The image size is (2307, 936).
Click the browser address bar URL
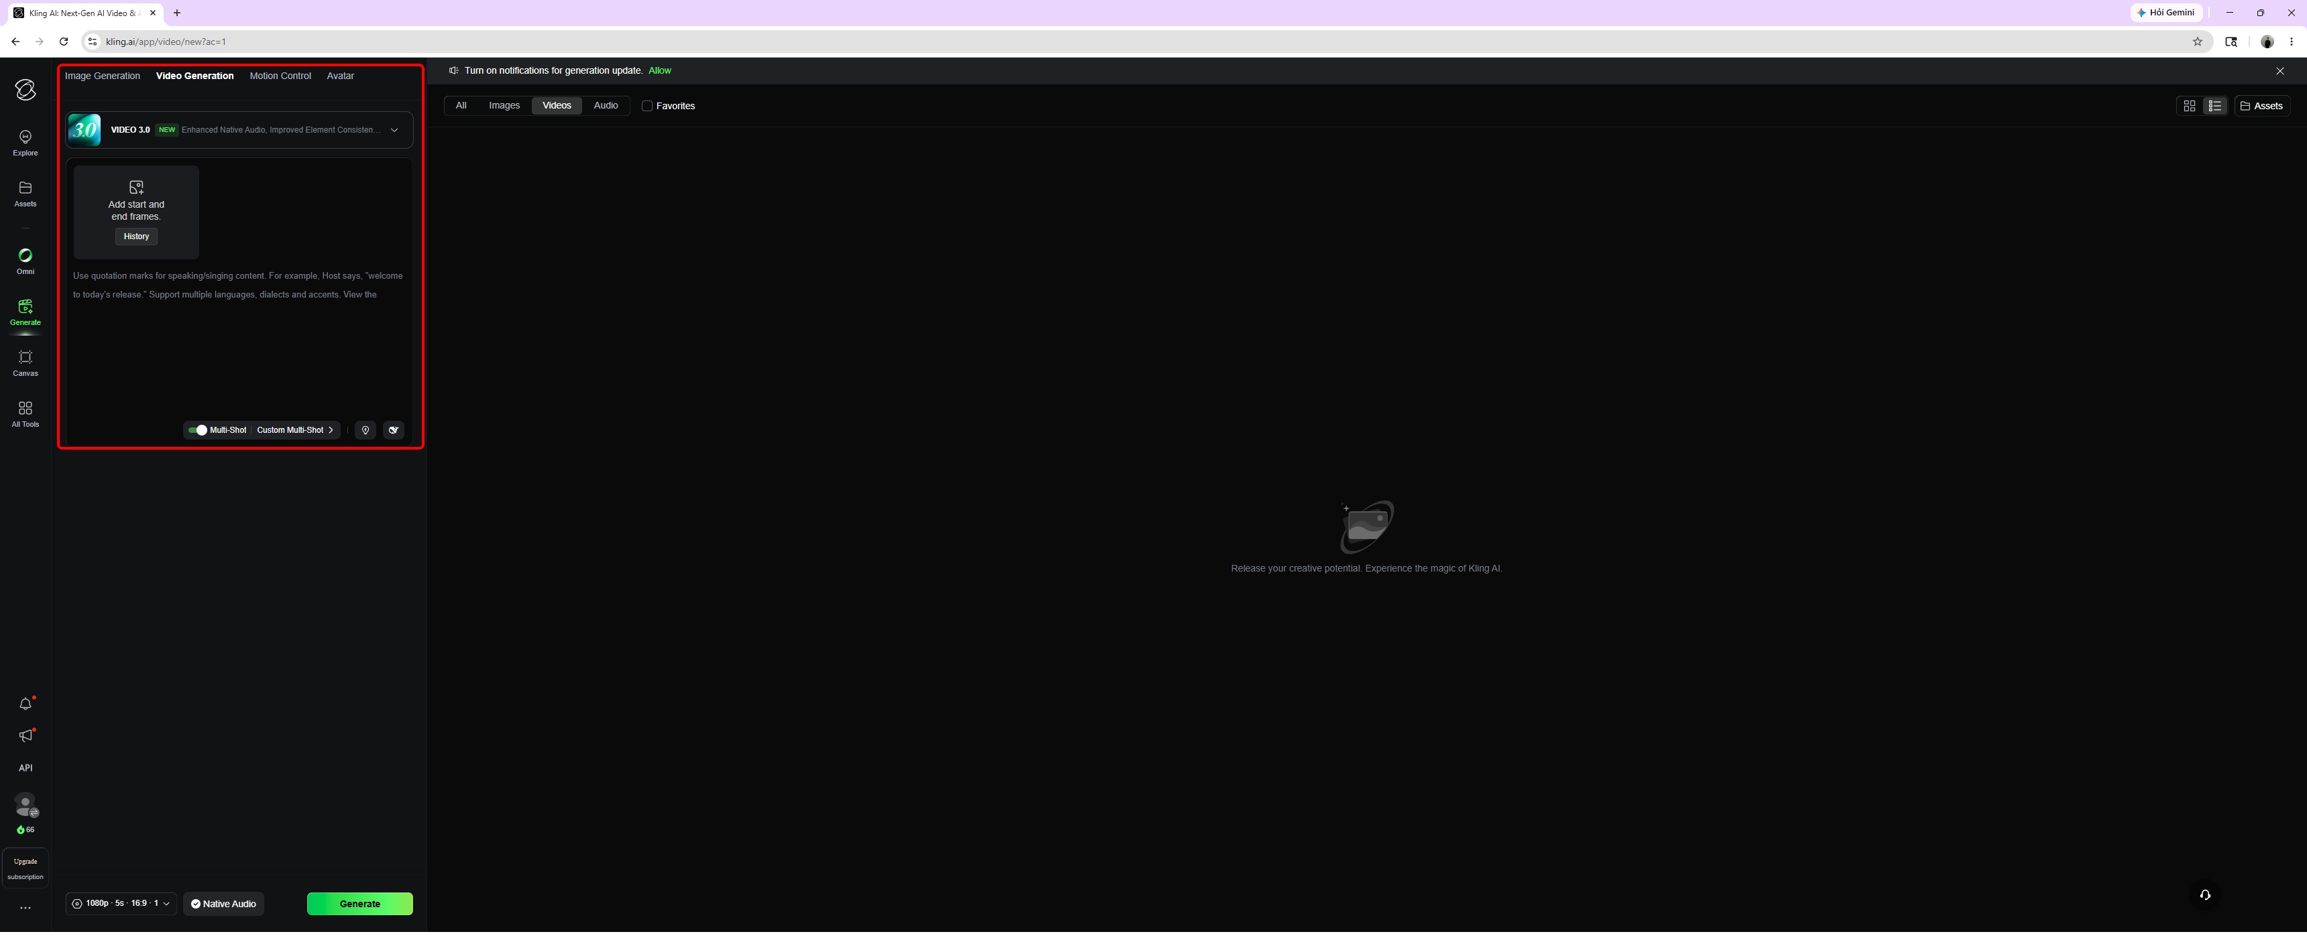tap(166, 41)
